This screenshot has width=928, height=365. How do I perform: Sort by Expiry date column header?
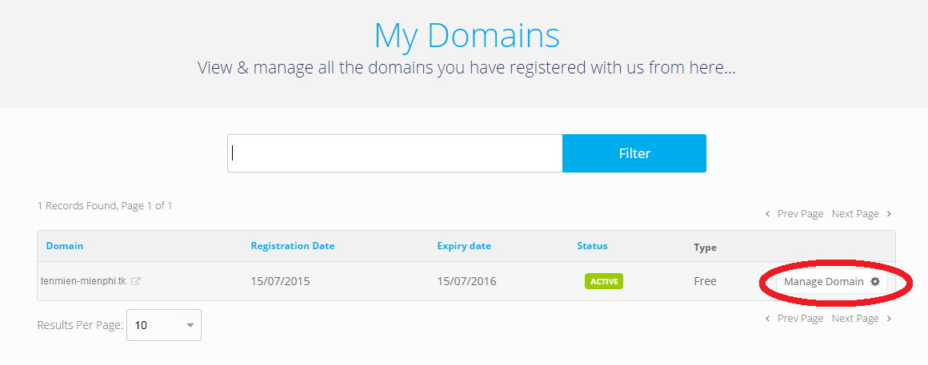464,246
